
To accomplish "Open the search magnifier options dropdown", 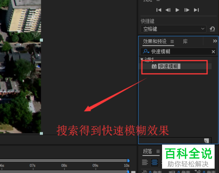I will 146,51.
